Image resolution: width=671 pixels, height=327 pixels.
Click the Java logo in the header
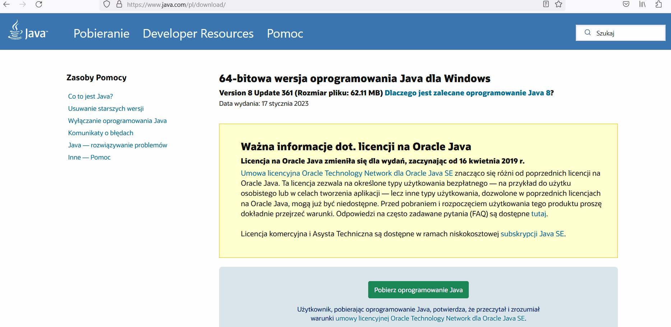click(28, 31)
